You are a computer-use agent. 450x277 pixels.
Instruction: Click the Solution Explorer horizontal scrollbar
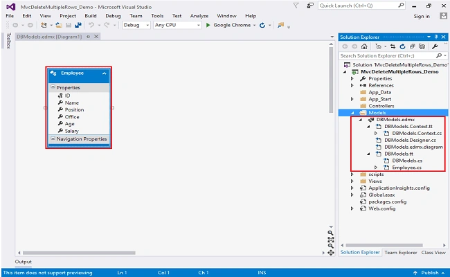point(384,245)
